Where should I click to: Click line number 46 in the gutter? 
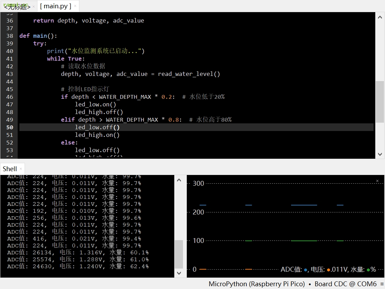click(9, 97)
